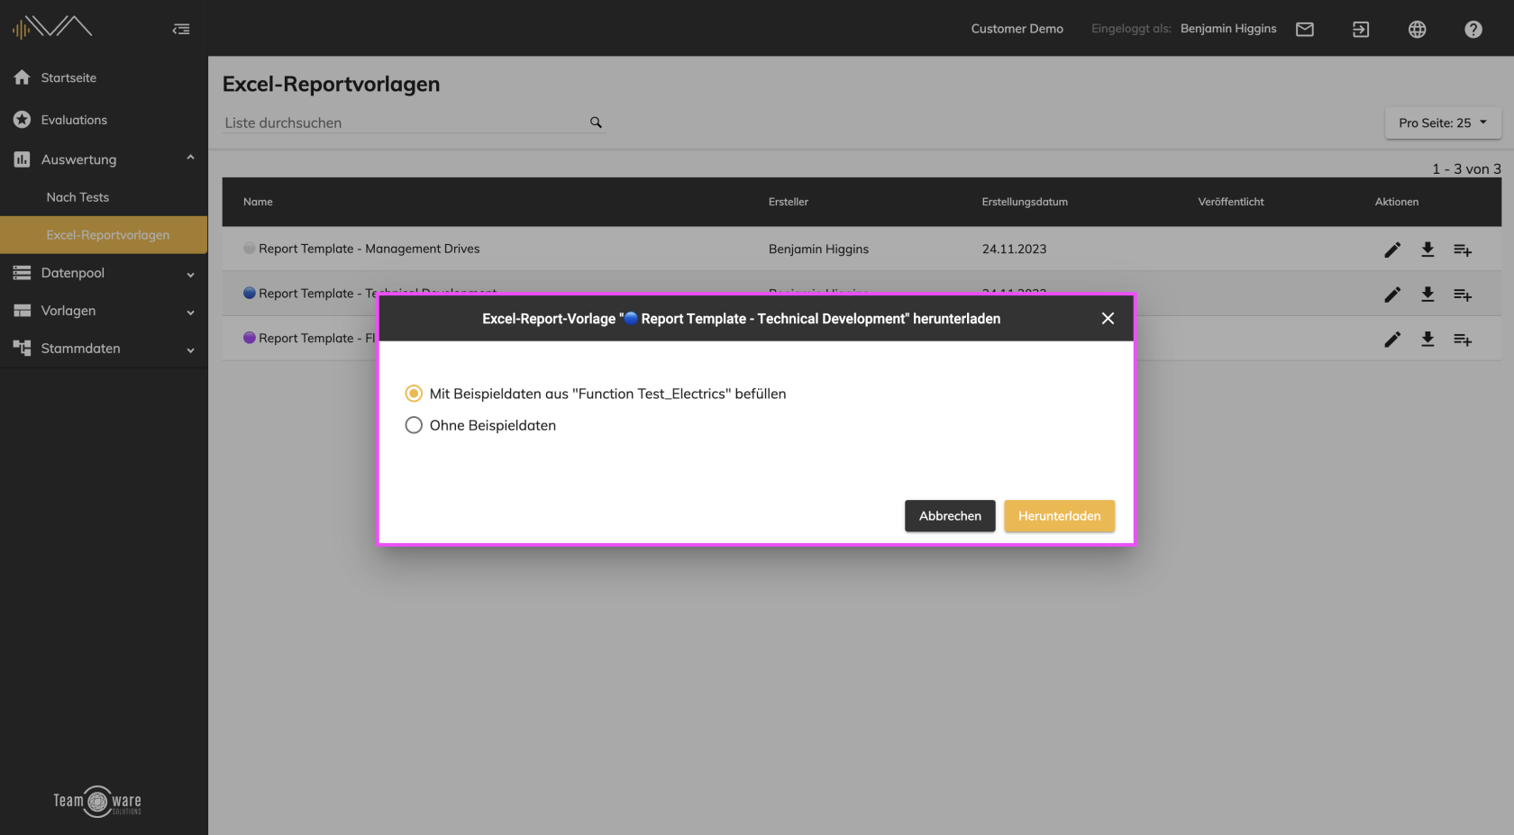Expand the Datenpool menu chevron
Viewport: 1514px width, 835px height.
(x=190, y=275)
